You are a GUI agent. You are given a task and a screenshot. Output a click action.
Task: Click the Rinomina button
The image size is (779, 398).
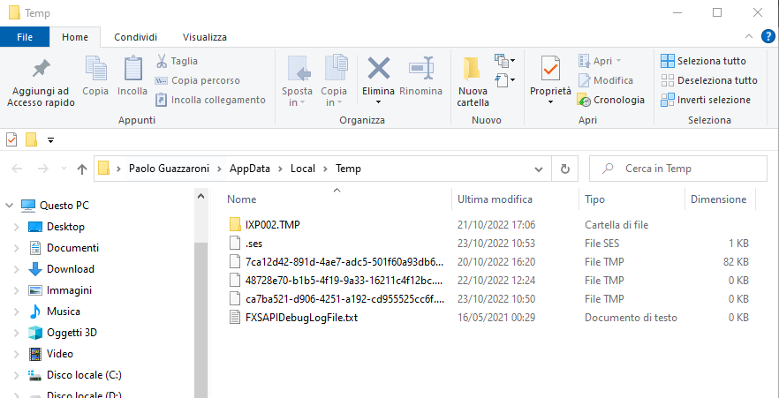[420, 77]
